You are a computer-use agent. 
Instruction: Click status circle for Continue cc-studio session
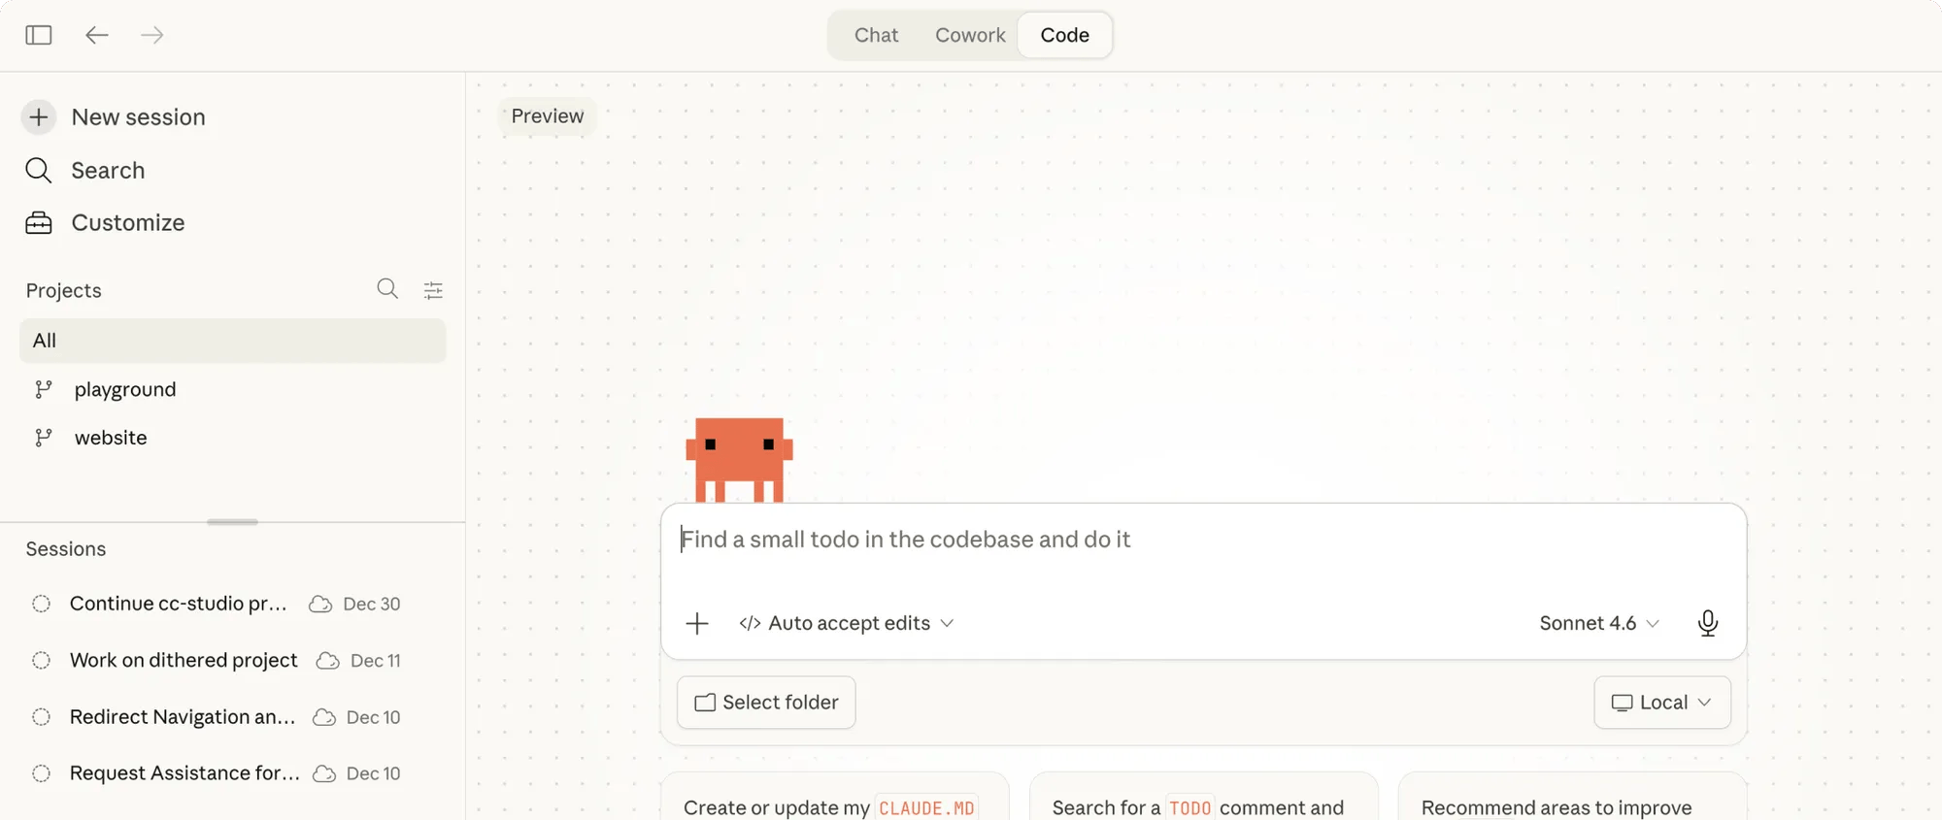[x=41, y=604]
